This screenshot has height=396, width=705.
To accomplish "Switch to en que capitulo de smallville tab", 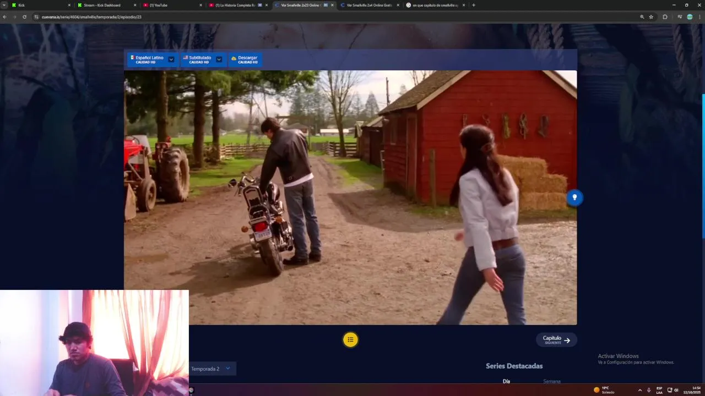I will click(435, 5).
